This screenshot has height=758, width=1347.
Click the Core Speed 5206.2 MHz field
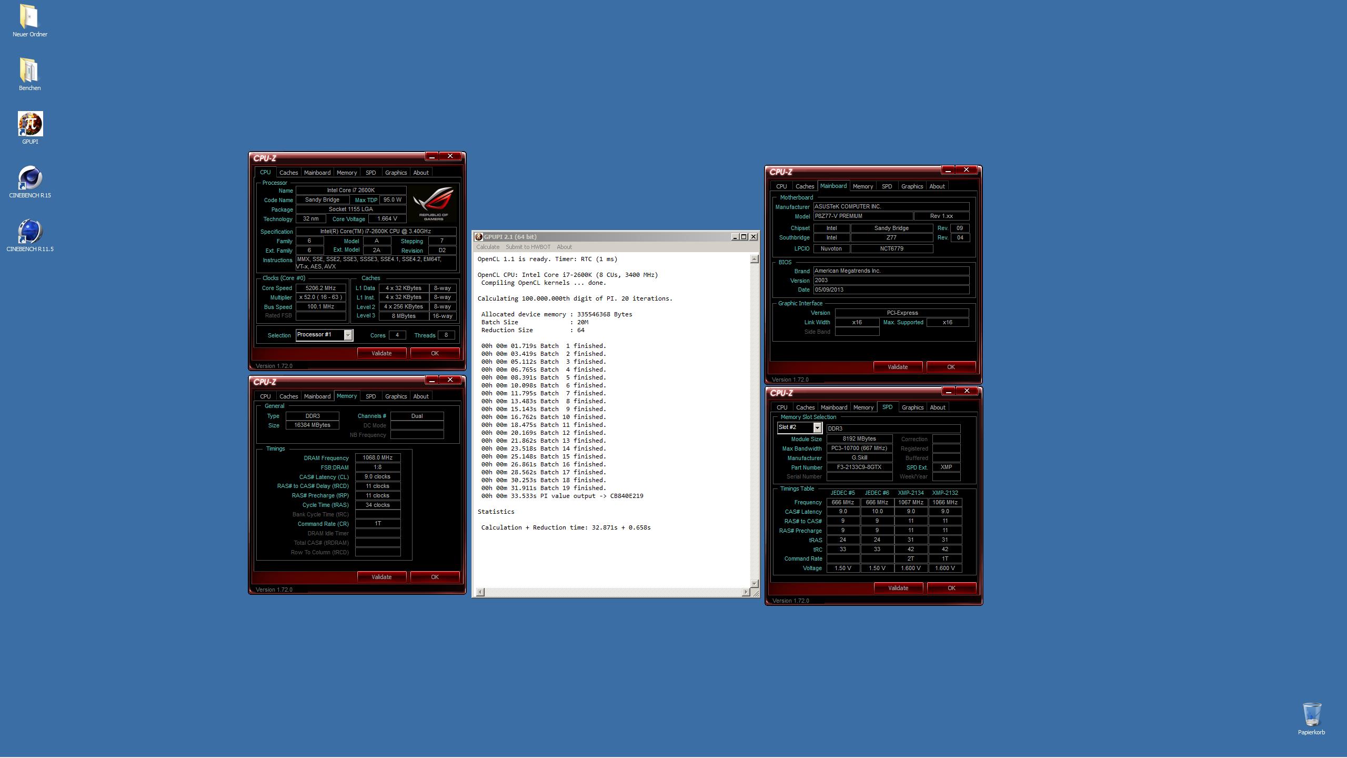(320, 288)
